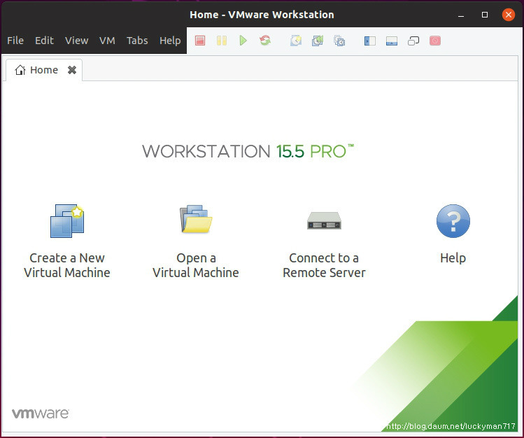
Task: Click the Connect to a Remote Server icon
Action: pyautogui.click(x=324, y=221)
